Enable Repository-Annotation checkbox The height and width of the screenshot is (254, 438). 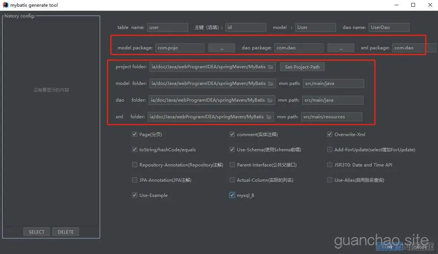click(135, 165)
